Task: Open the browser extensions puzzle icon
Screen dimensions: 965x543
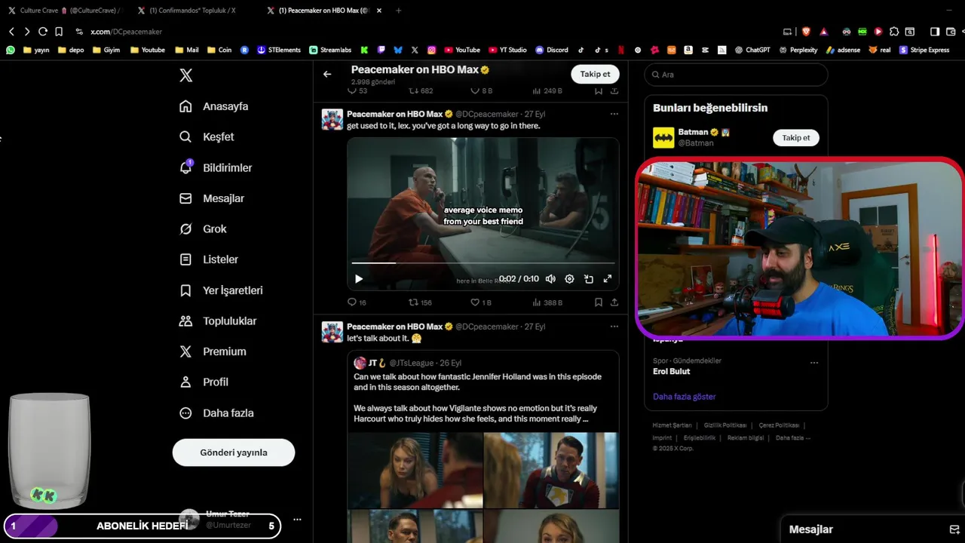Action: pos(894,32)
